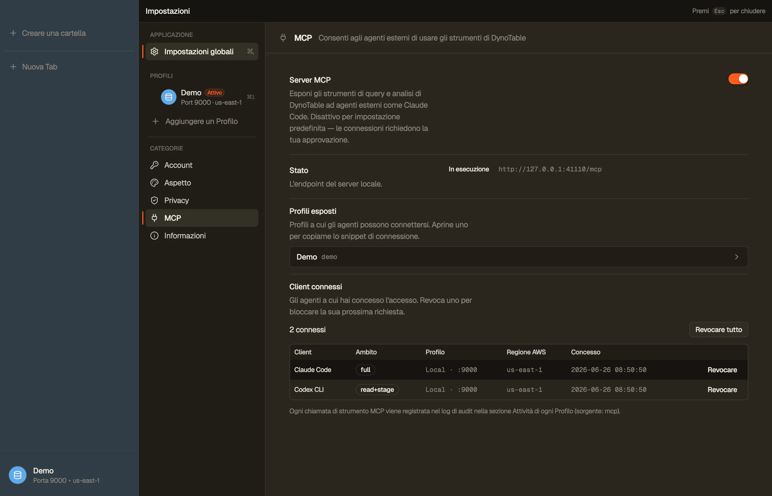Viewport: 772px width, 496px height.
Task: Open the Demo demo exposed profile row
Action: point(518,257)
